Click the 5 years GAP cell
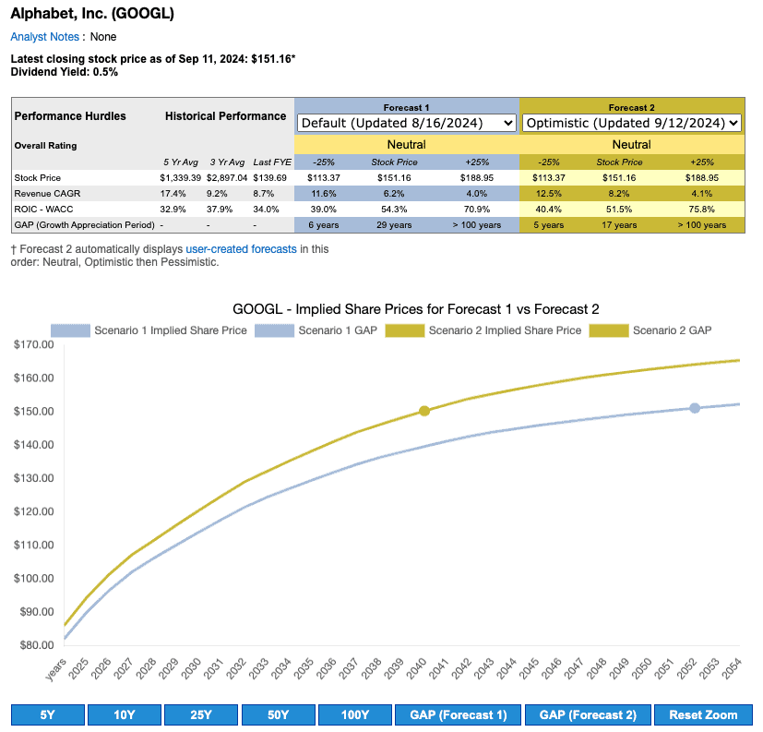This screenshot has width=763, height=732. tap(549, 225)
